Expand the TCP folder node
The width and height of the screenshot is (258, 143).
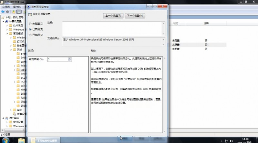15,82
